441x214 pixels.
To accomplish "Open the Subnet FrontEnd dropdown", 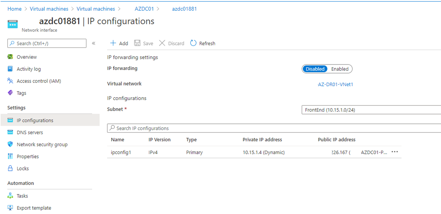I will pos(371,110).
